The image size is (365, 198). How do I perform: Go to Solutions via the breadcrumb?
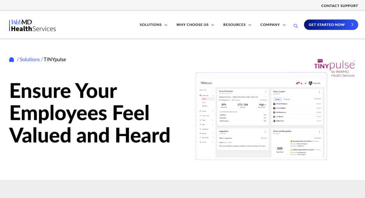[x=30, y=60]
